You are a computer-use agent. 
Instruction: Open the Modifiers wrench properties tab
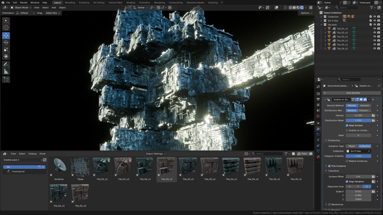click(x=318, y=129)
